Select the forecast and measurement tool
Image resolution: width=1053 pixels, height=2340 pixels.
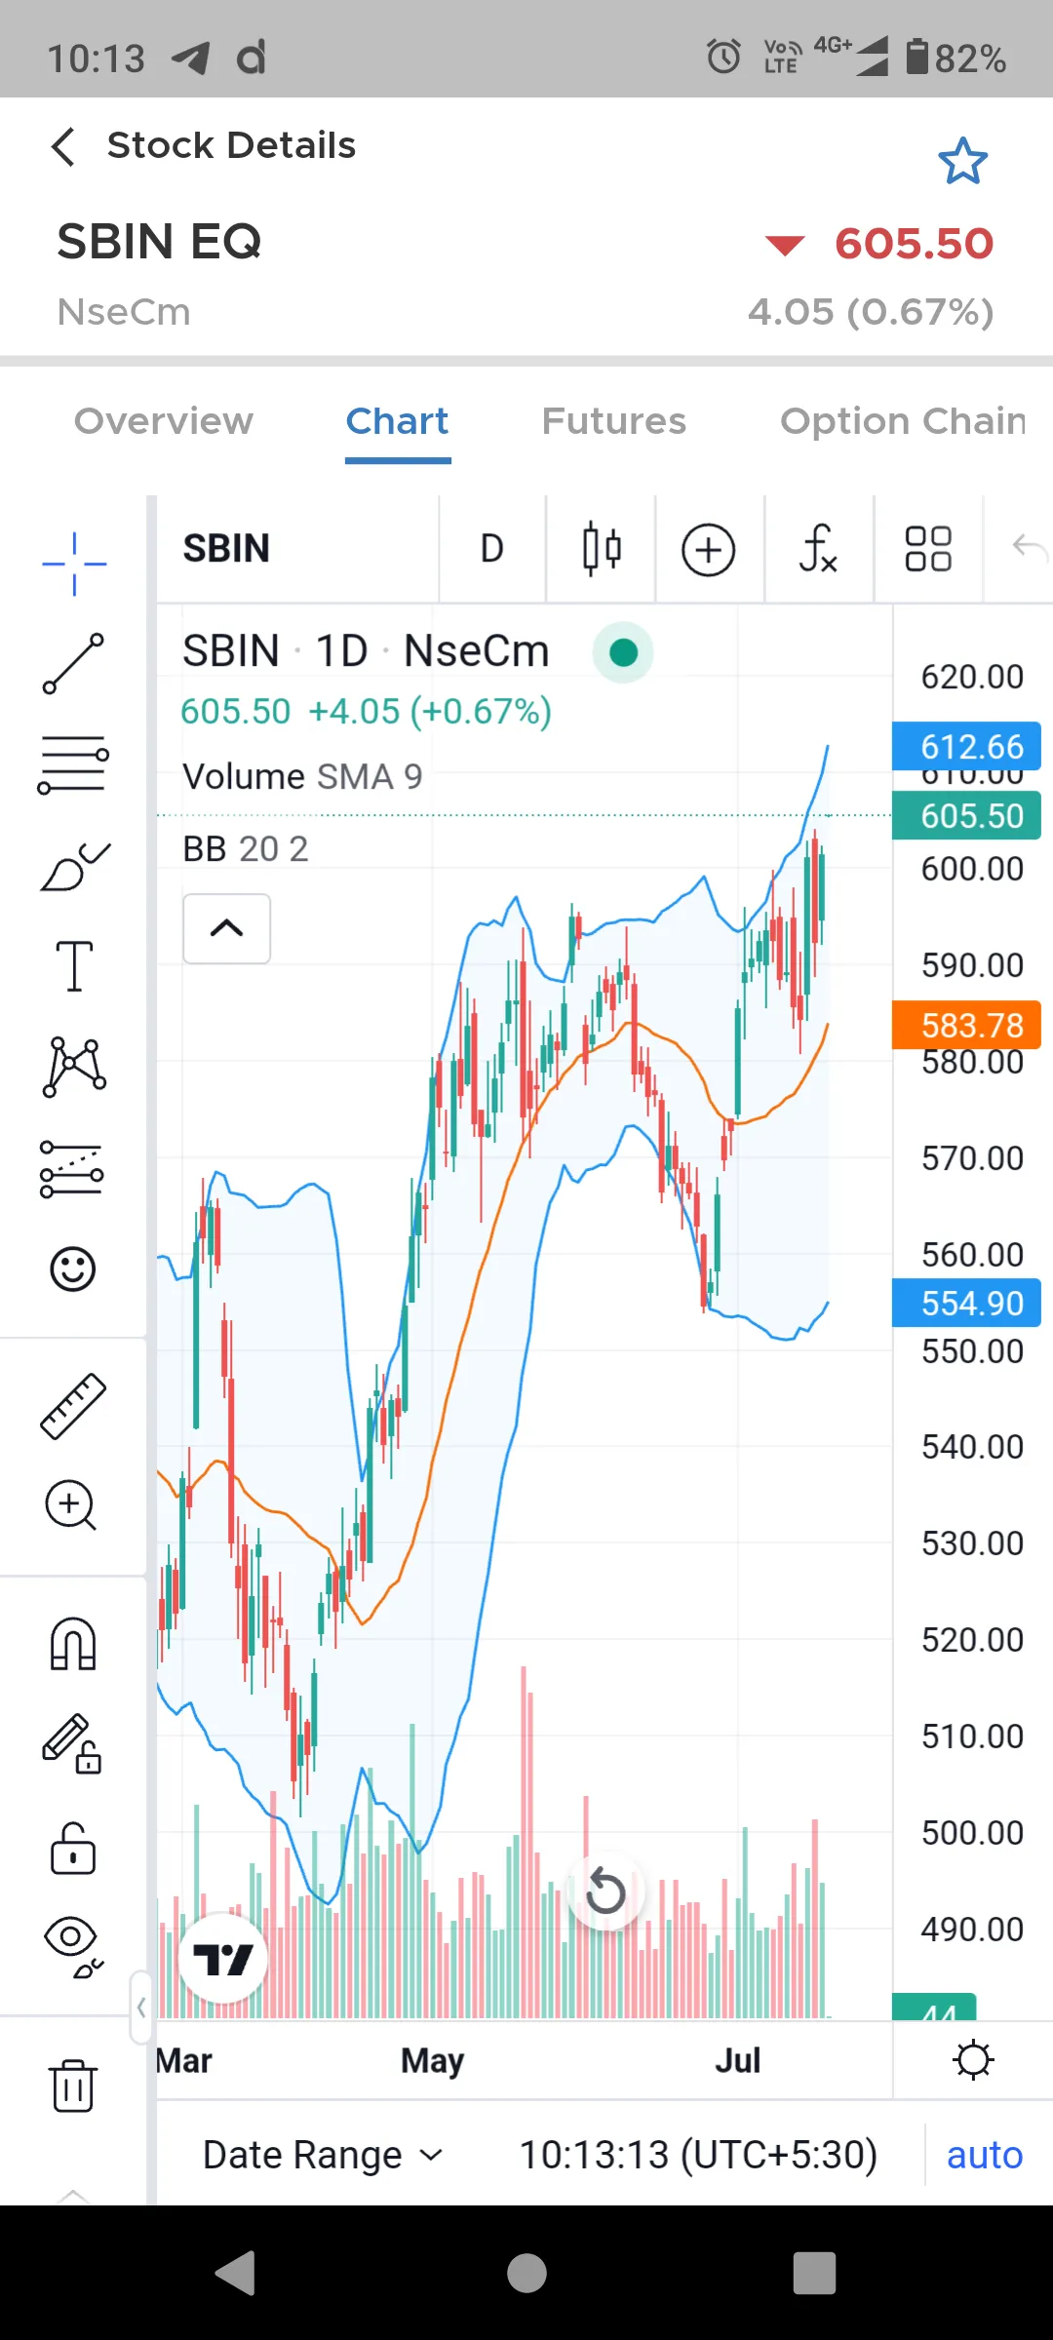71,1169
